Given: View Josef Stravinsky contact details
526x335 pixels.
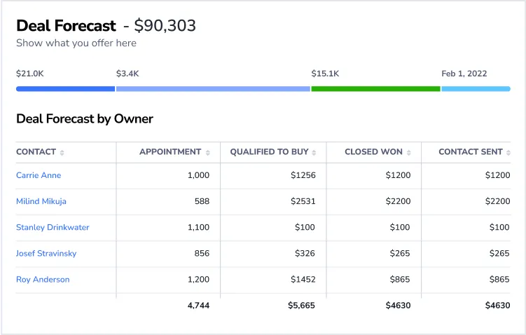Looking at the screenshot, I should (46, 253).
